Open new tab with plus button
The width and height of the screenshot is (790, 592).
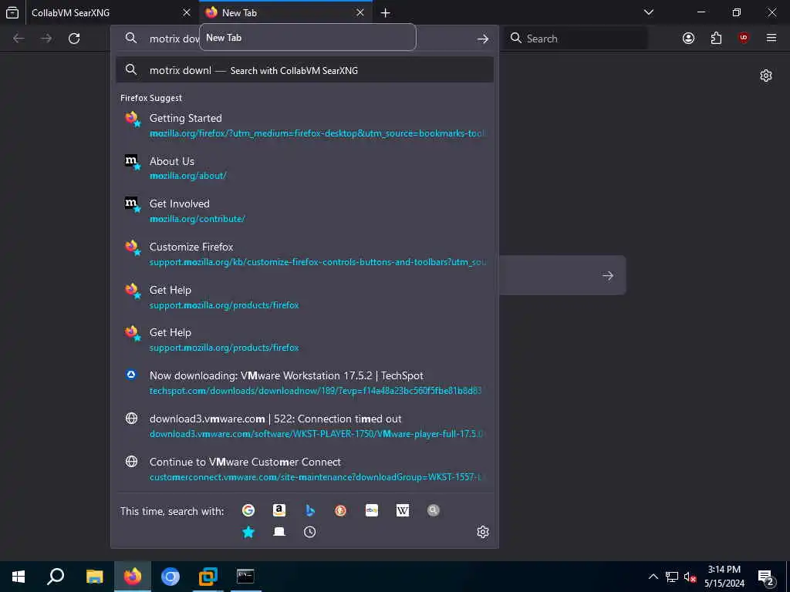pyautogui.click(x=386, y=12)
